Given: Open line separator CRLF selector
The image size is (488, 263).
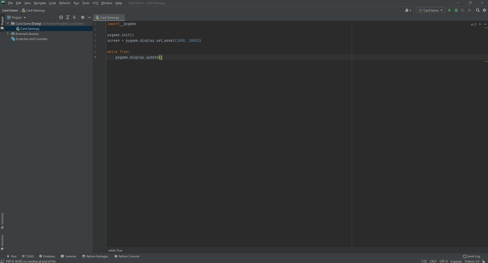Looking at the screenshot, I should [x=433, y=261].
